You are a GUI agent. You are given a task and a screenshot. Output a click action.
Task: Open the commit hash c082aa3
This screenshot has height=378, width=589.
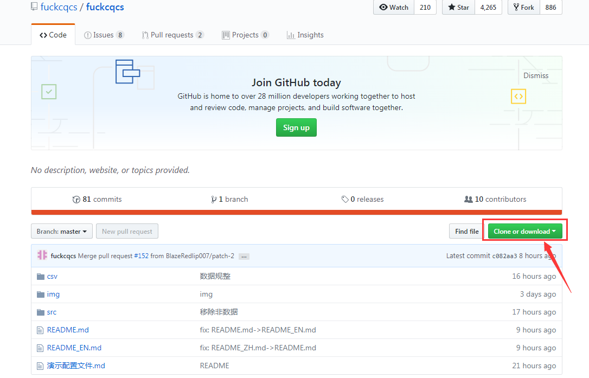pos(504,256)
